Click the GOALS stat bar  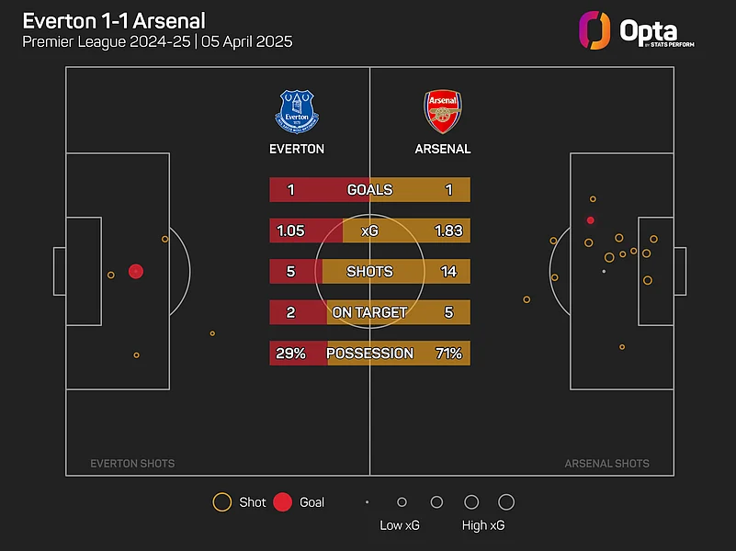[369, 190]
